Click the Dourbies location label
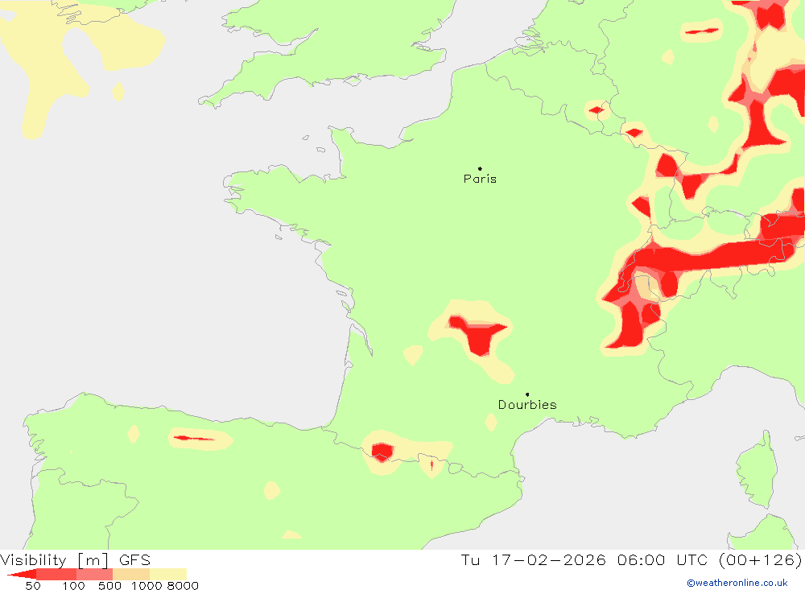The height and width of the screenshot is (590, 805). [527, 405]
